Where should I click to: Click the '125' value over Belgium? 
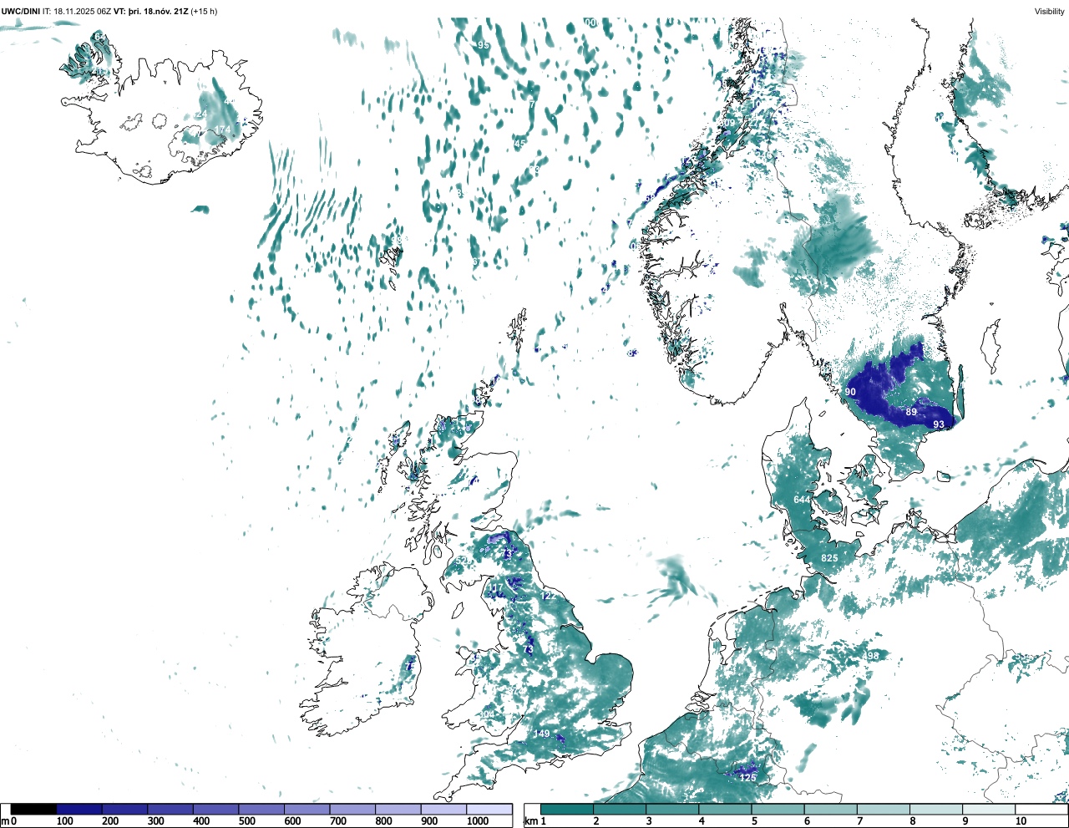pos(747,778)
